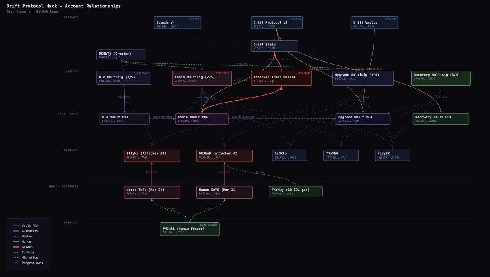Screen dimensions: 490x277
Task: Select the Admin Vault PDA node
Action: coord(202,119)
